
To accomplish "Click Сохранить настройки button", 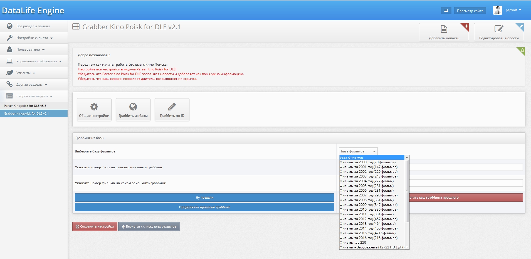I will 95,226.
